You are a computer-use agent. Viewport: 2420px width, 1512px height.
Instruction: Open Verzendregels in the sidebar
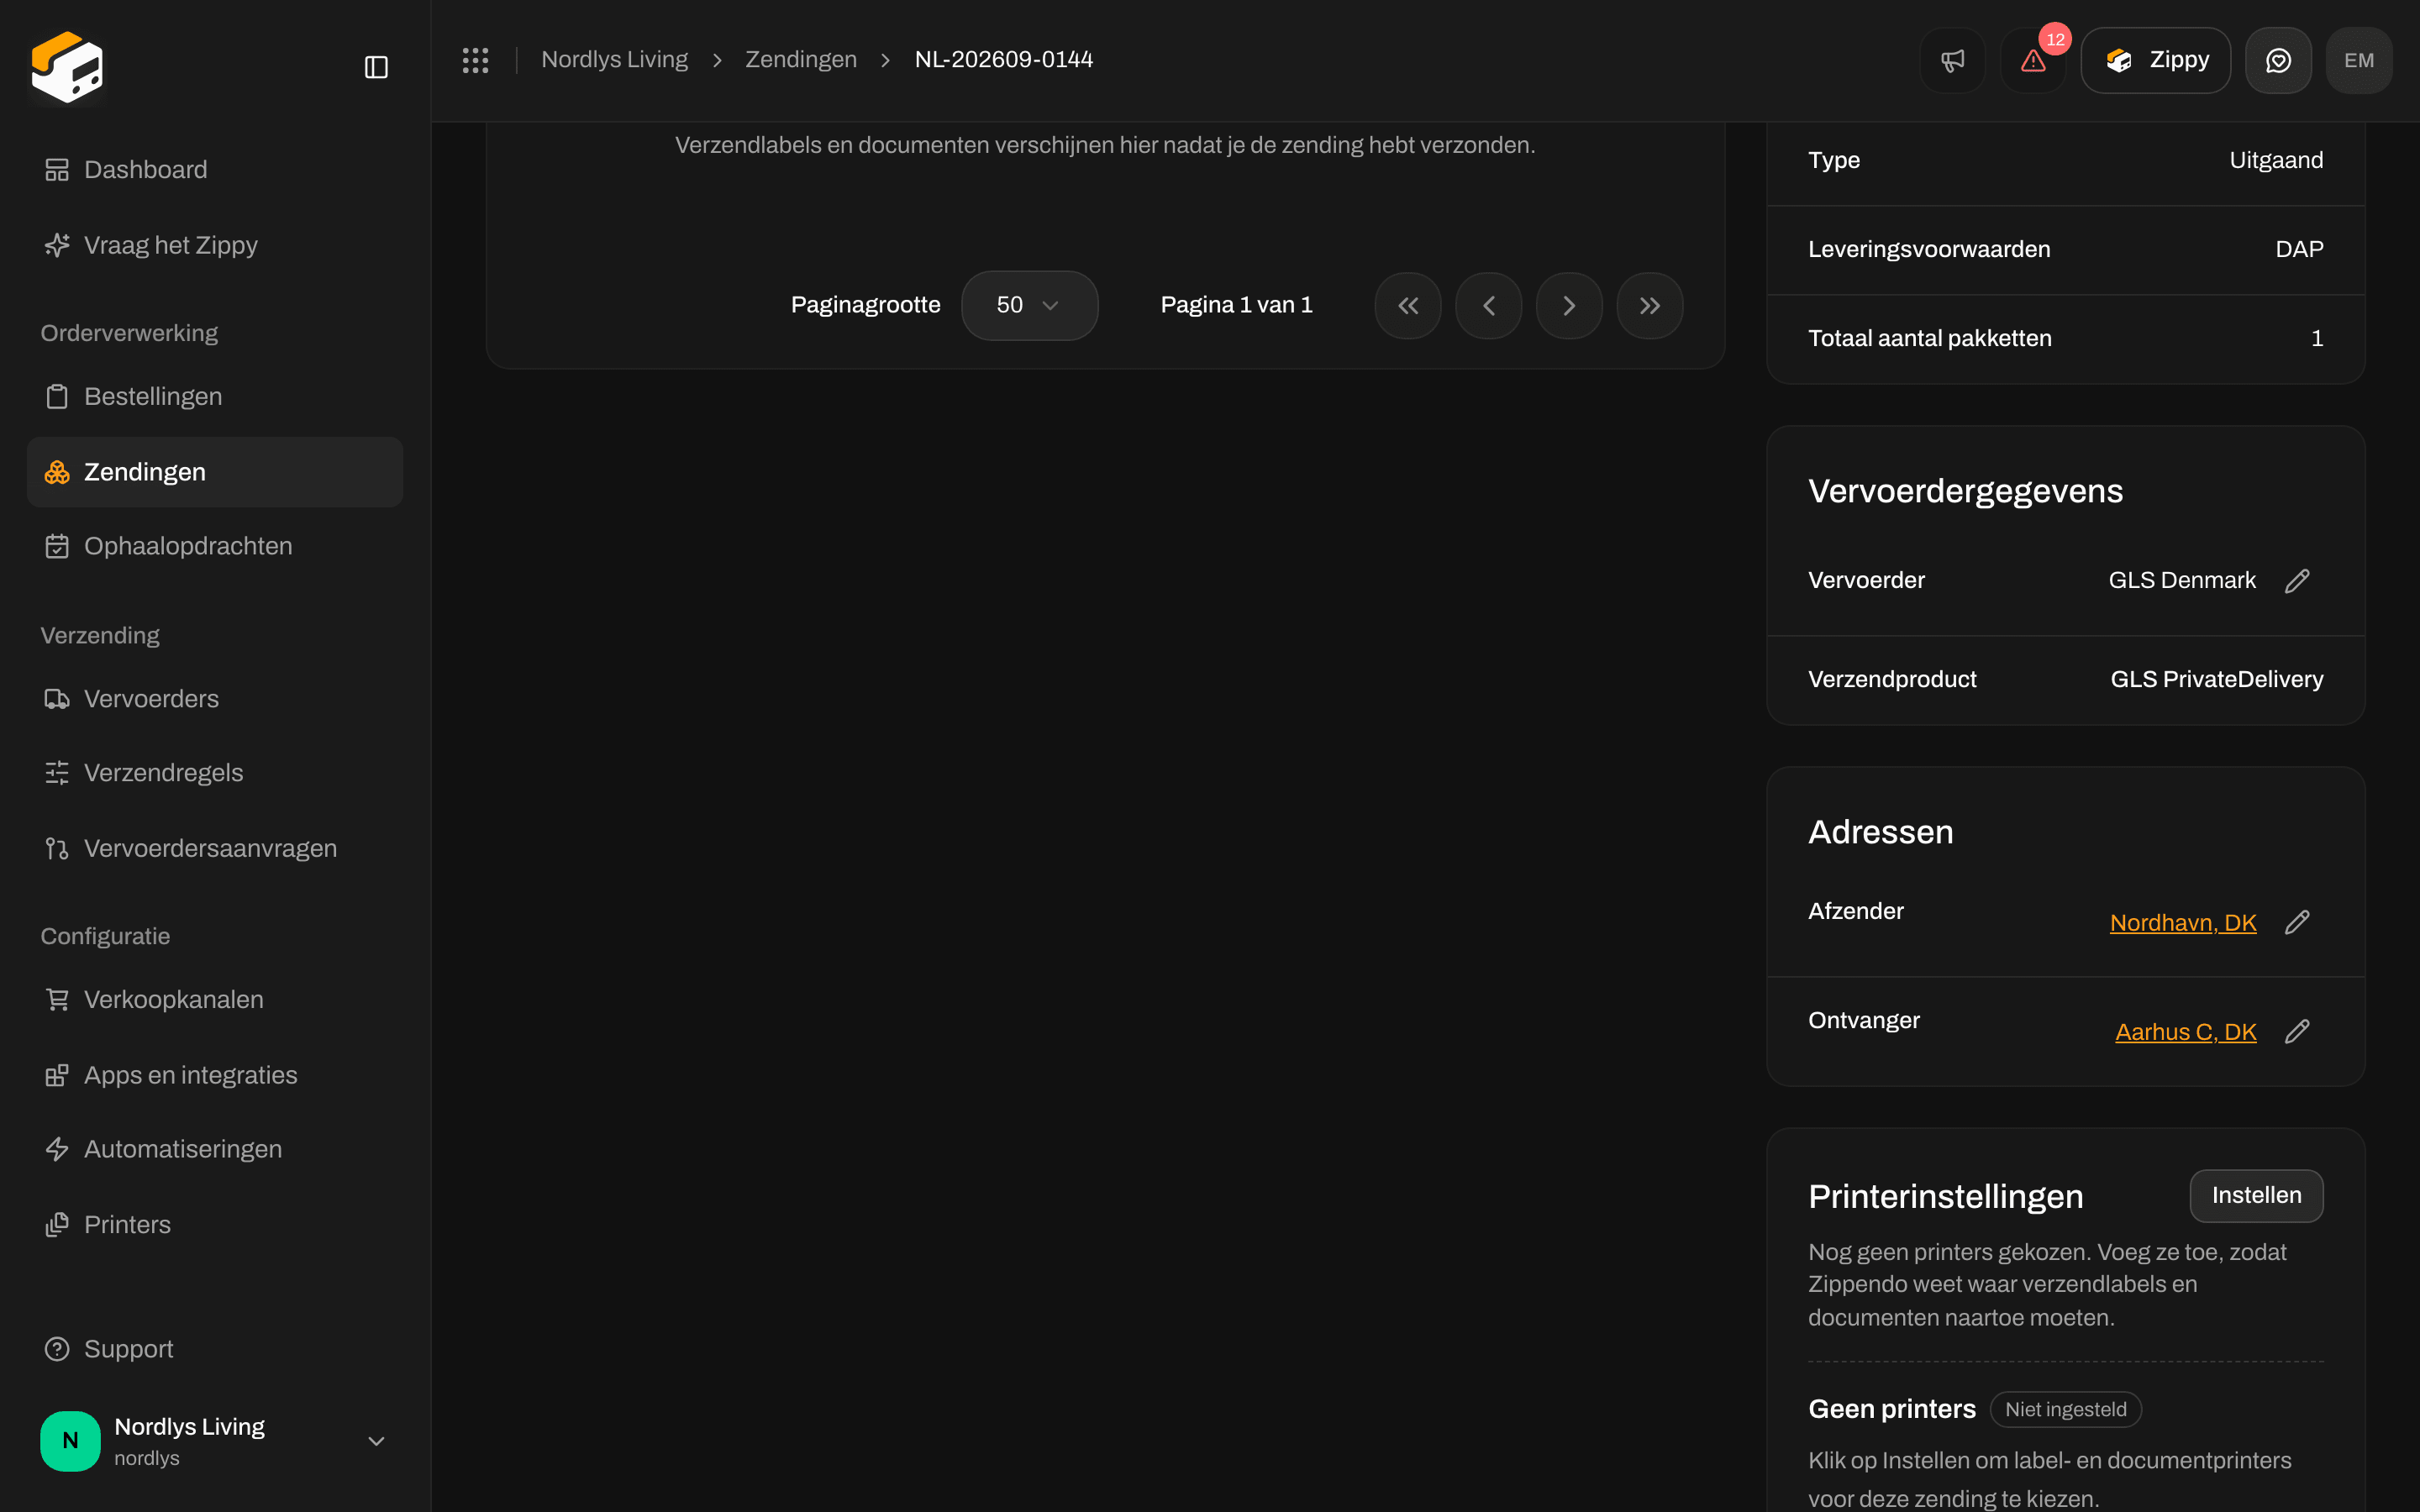coord(215,773)
